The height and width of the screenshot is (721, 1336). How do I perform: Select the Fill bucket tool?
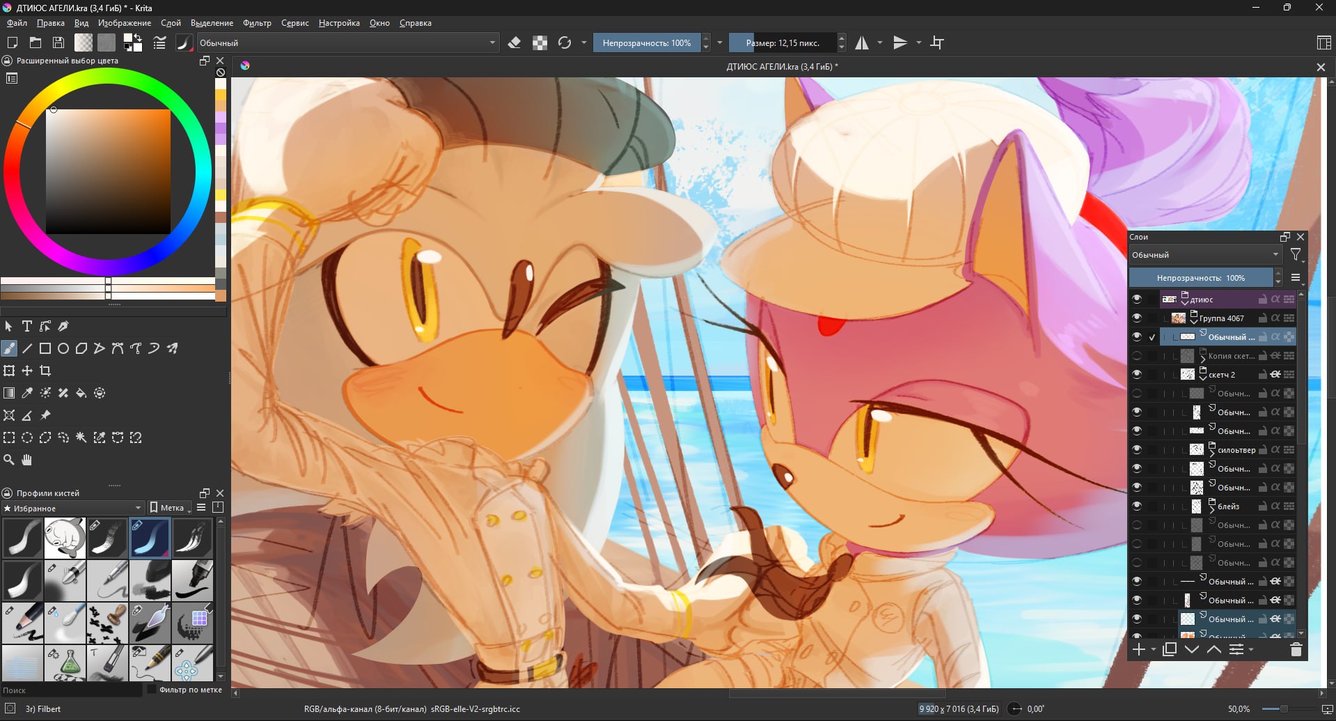click(x=81, y=393)
